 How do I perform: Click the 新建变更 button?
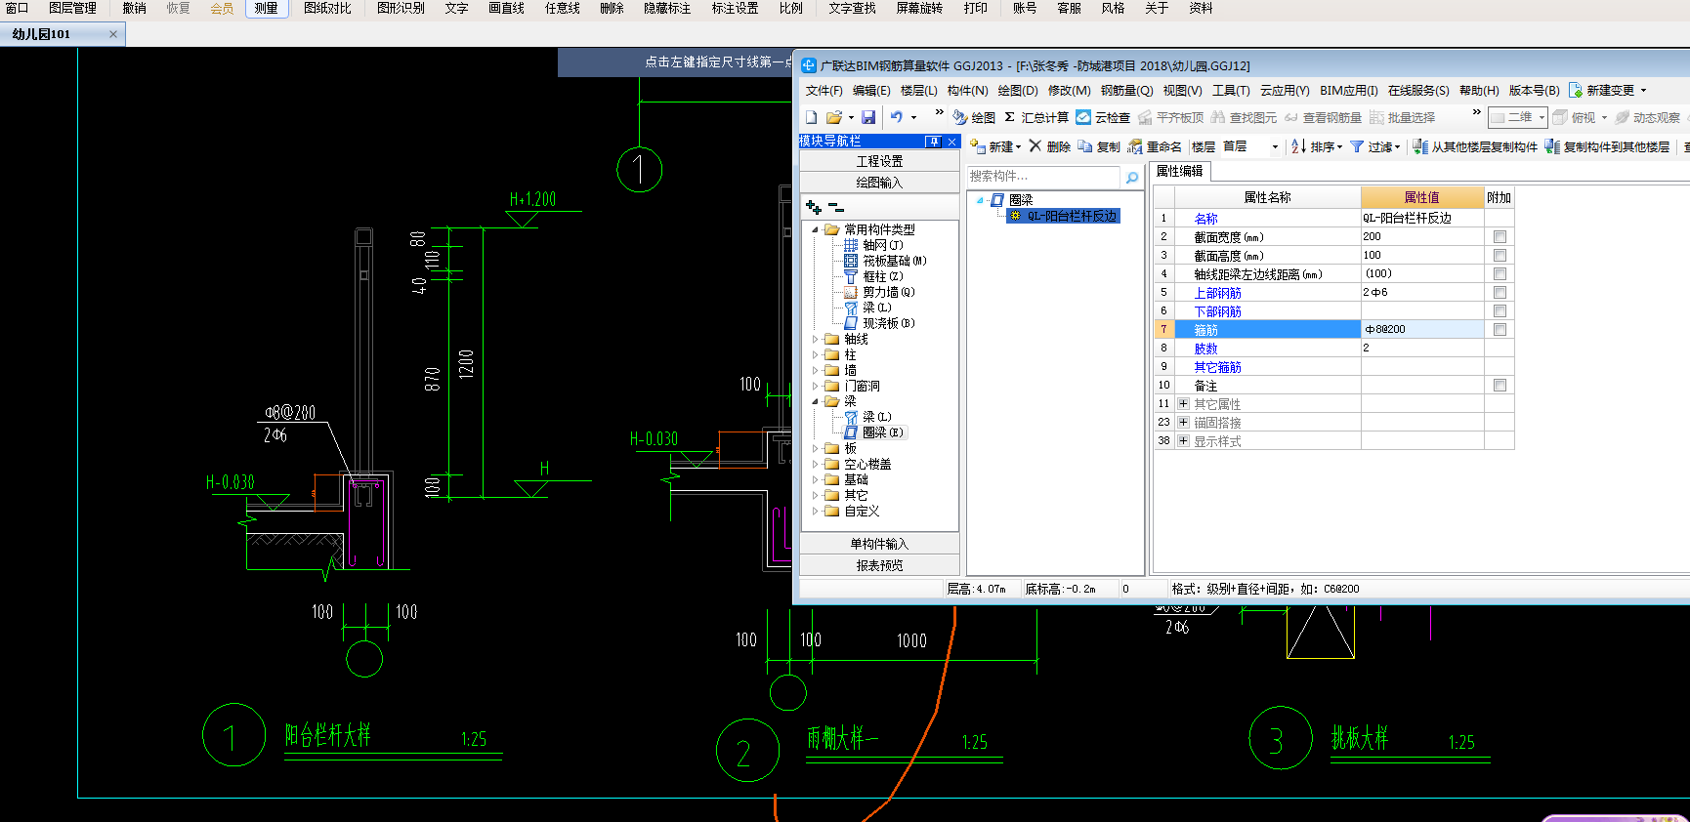pyautogui.click(x=1608, y=90)
